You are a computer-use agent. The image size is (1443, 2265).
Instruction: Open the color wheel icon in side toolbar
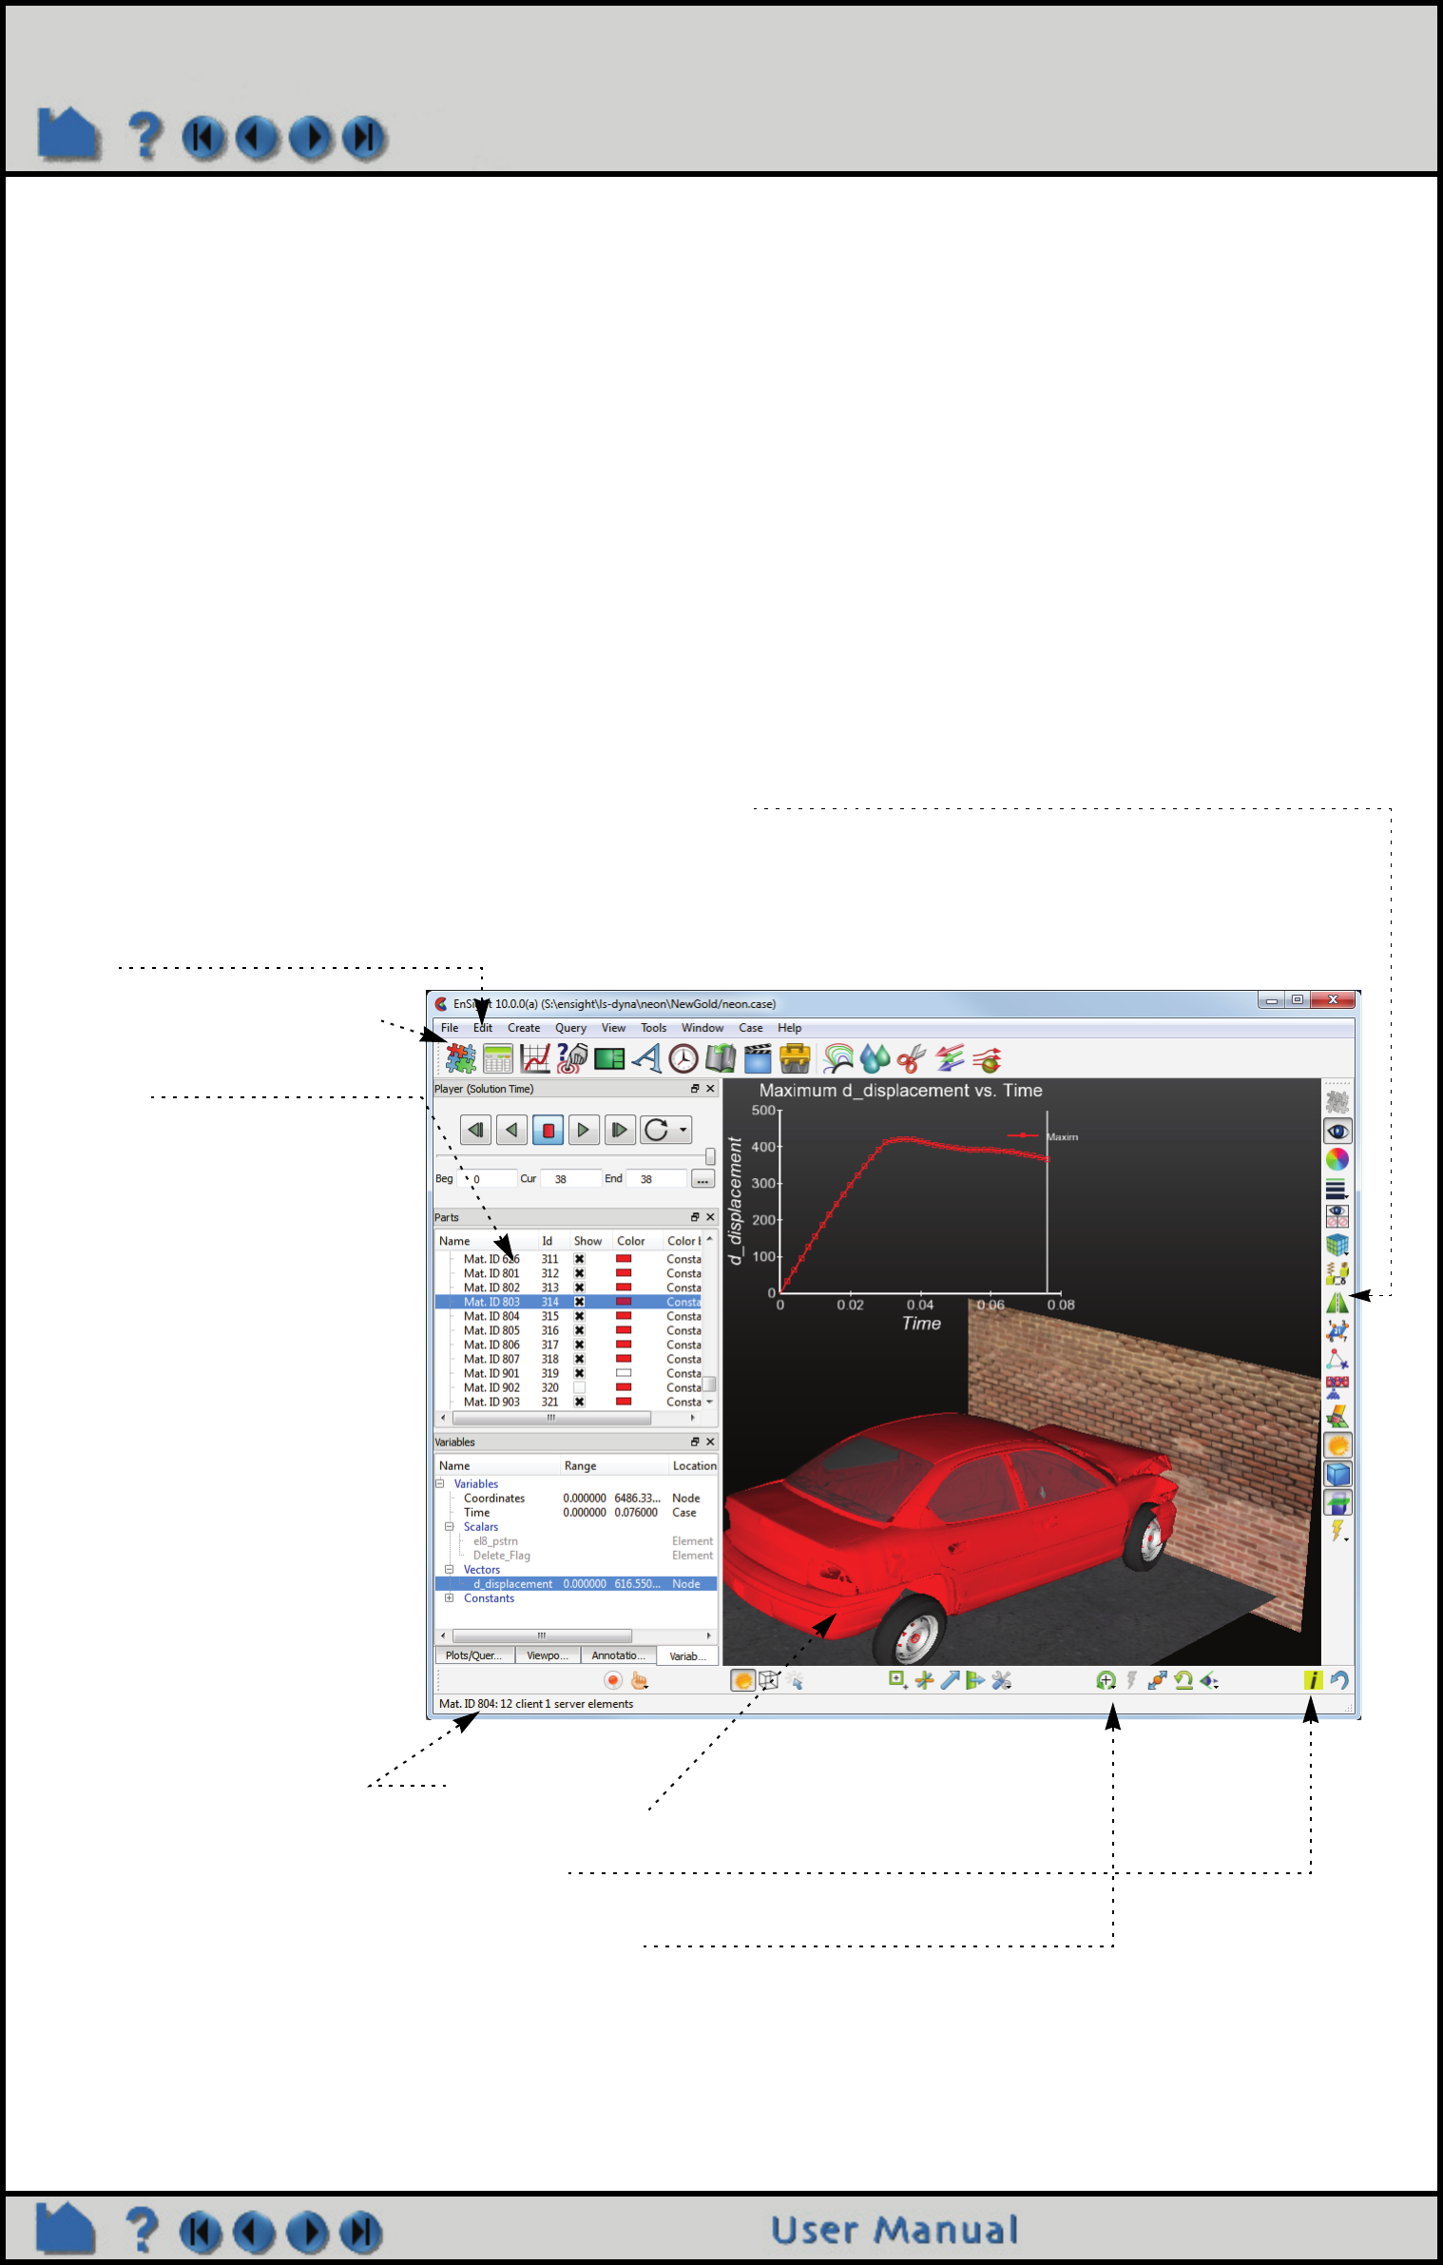(1337, 1159)
